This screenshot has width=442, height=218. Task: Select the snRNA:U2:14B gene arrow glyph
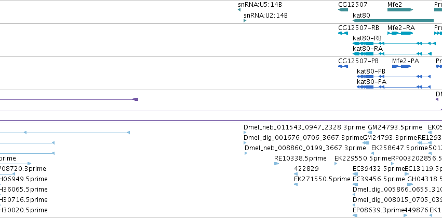(245, 21)
